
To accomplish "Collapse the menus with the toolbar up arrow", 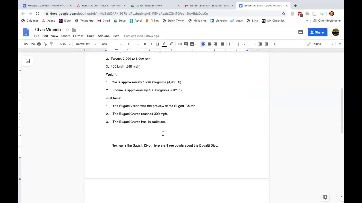I will pyautogui.click(x=340, y=44).
